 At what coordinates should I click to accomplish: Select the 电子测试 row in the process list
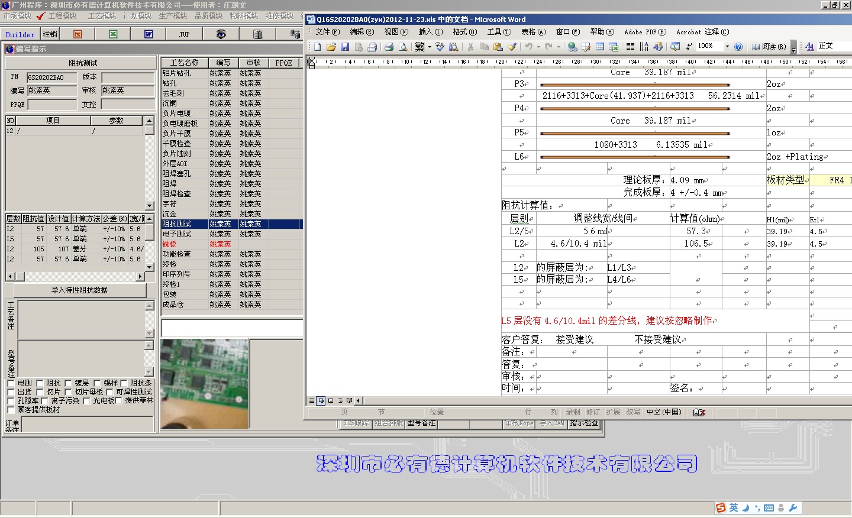click(x=231, y=234)
